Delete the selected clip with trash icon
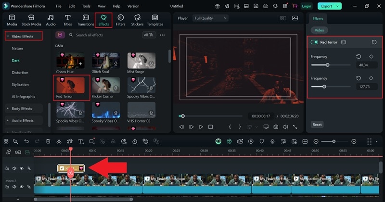 click(x=48, y=141)
